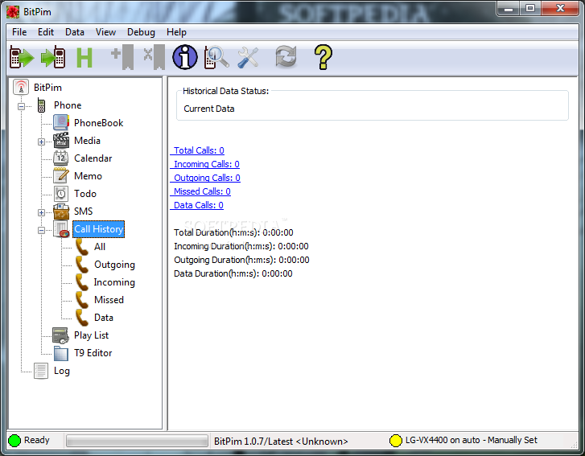Click the handset icon beside Missed
The image size is (585, 456).
[x=82, y=300]
